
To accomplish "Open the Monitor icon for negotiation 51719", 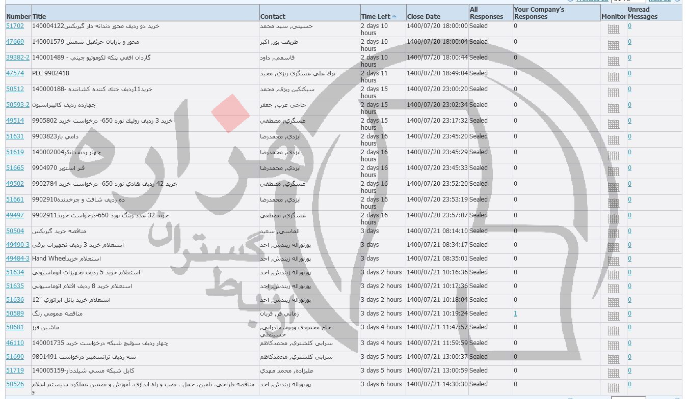I will point(614,373).
